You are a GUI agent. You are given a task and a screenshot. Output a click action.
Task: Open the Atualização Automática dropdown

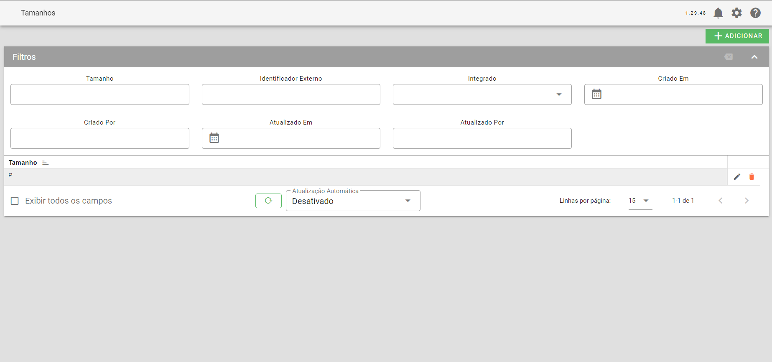coord(353,201)
